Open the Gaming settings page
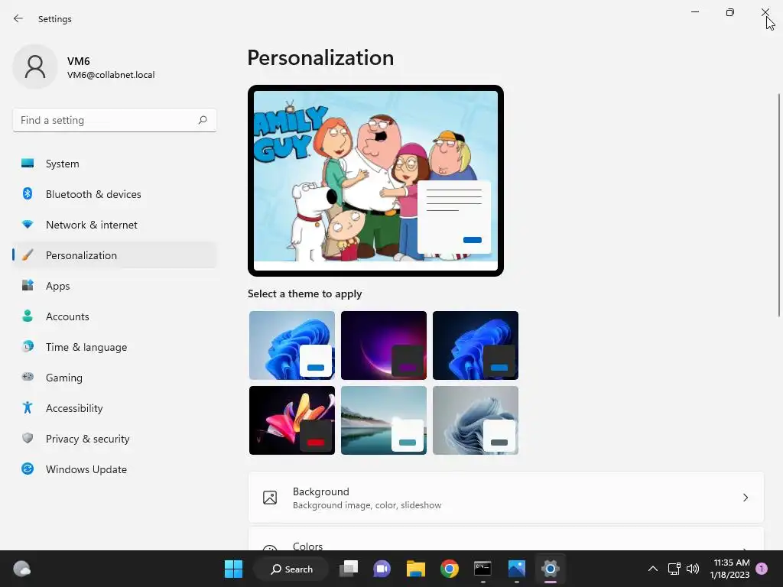 tap(115, 377)
